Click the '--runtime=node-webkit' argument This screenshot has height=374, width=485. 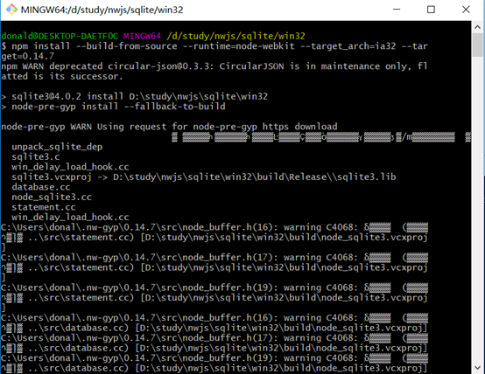pyautogui.click(x=238, y=46)
